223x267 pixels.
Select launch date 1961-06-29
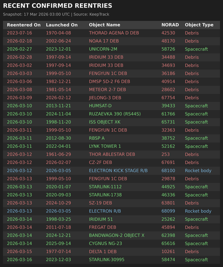pyautogui.click(x=59, y=154)
